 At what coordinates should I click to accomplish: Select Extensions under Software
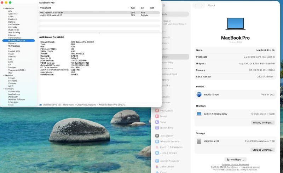pos(13,102)
